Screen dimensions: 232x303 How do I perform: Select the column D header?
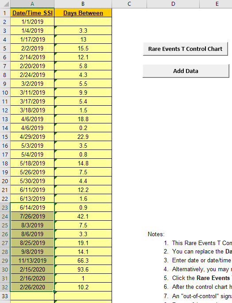173,4
